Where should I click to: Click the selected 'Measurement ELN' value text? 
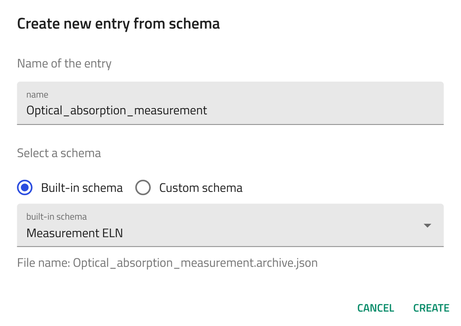75,233
